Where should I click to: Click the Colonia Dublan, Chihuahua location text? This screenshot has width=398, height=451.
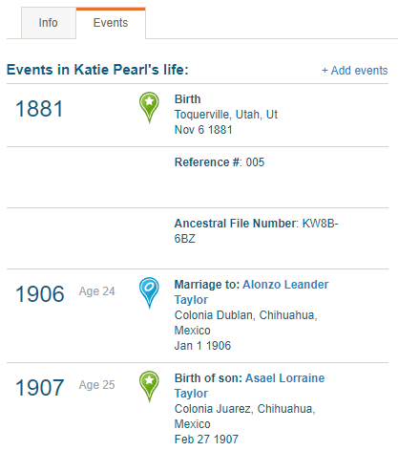coord(246,323)
